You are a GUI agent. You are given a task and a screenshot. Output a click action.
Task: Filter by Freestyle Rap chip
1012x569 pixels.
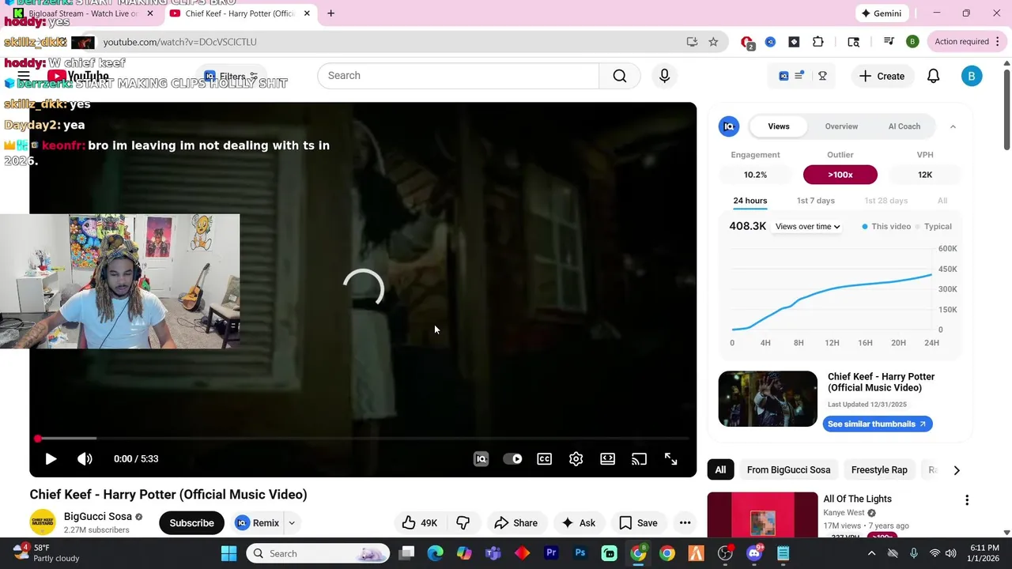click(x=879, y=470)
